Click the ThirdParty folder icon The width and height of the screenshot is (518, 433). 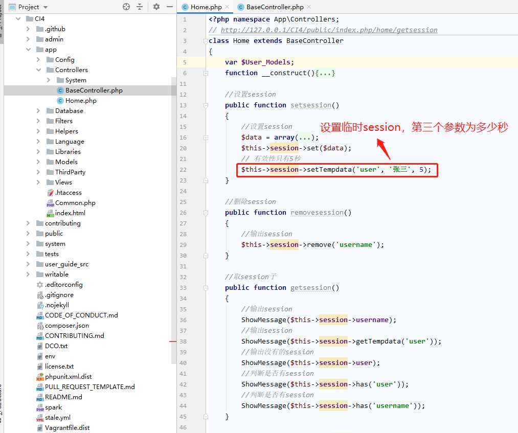coord(50,172)
